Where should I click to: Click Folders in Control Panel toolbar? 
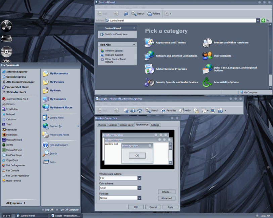point(153,13)
